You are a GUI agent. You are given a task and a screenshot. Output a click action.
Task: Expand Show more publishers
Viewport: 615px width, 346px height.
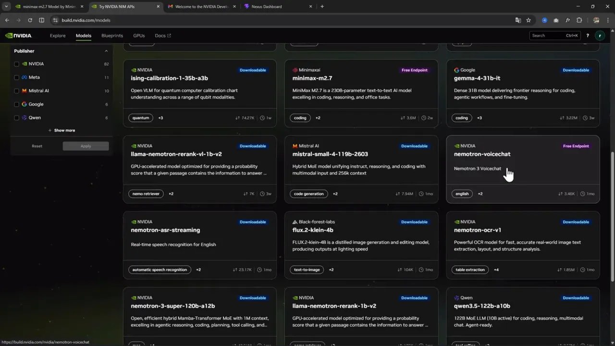(61, 130)
